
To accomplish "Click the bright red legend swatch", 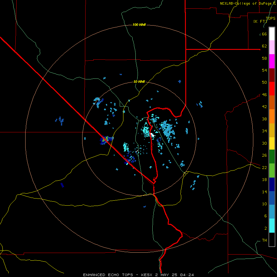I will tap(272, 89).
